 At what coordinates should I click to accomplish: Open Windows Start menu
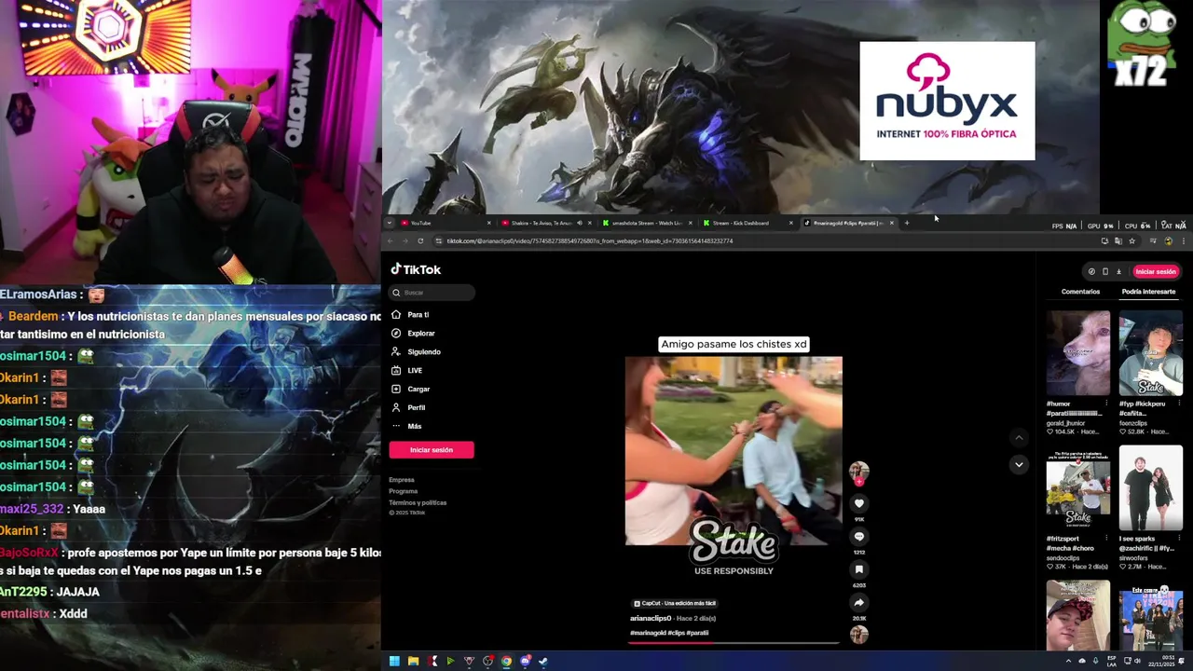coord(394,662)
